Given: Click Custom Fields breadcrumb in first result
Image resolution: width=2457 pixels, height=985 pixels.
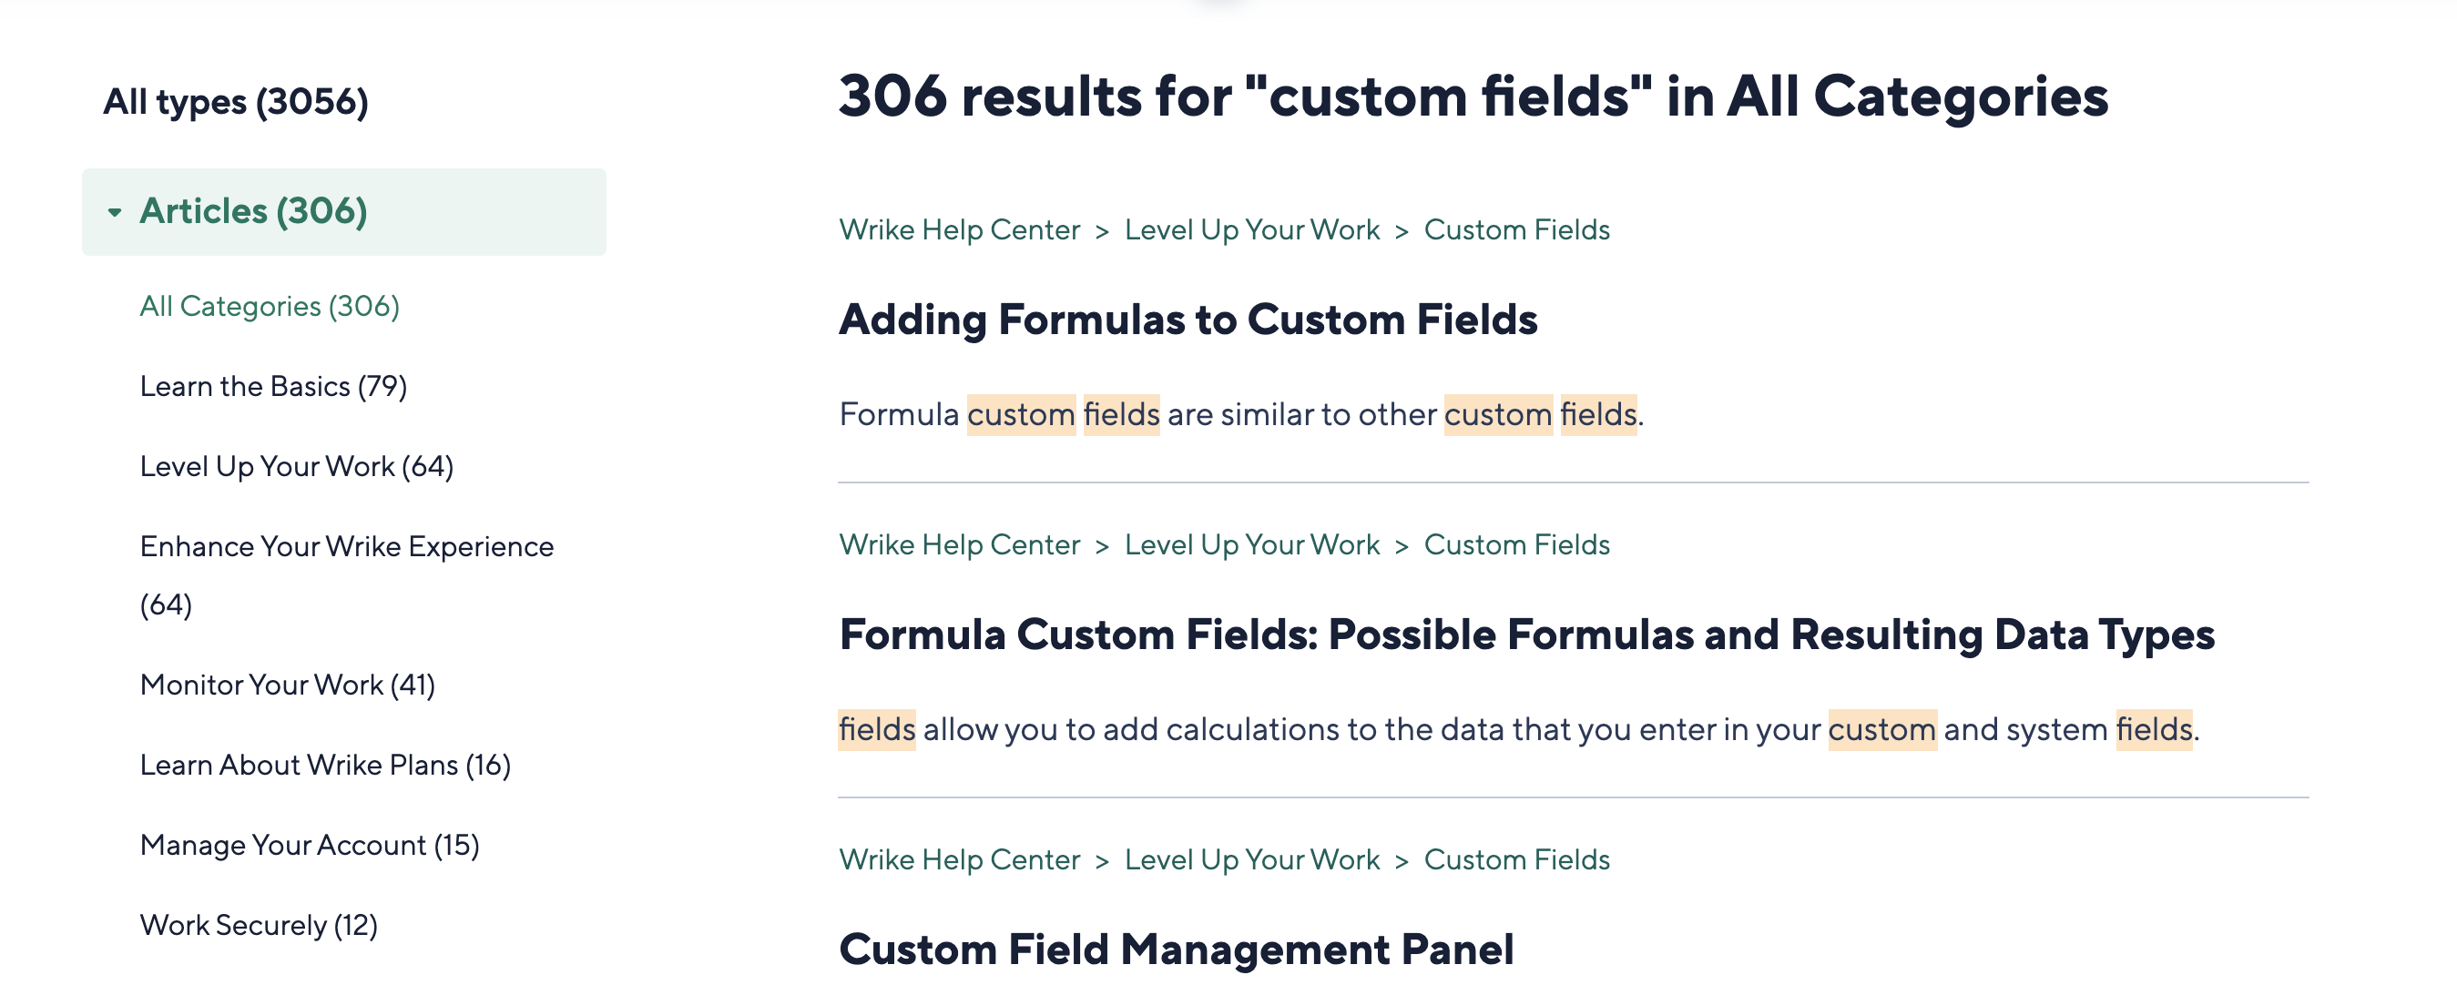Looking at the screenshot, I should (x=1515, y=229).
